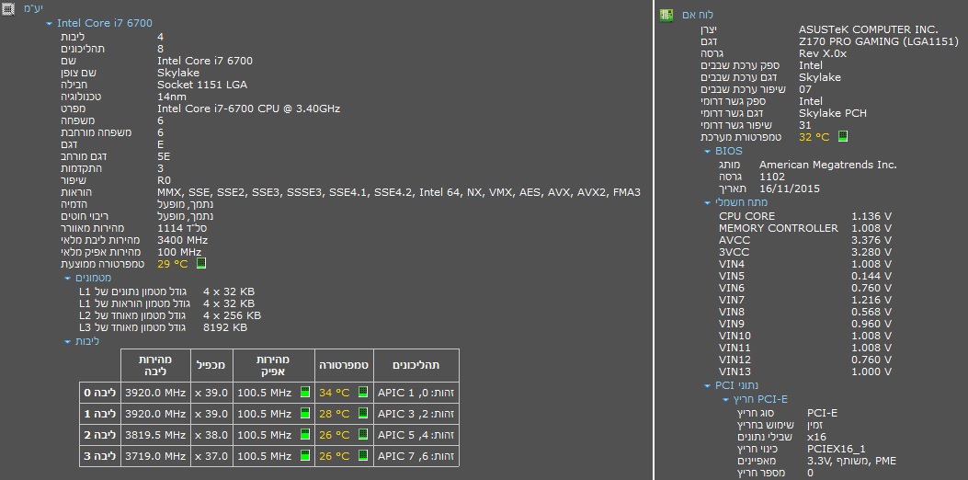Image resolution: width=968 pixels, height=480 pixels.
Task: Collapse the מתח חשמלי section
Action: (x=708, y=202)
